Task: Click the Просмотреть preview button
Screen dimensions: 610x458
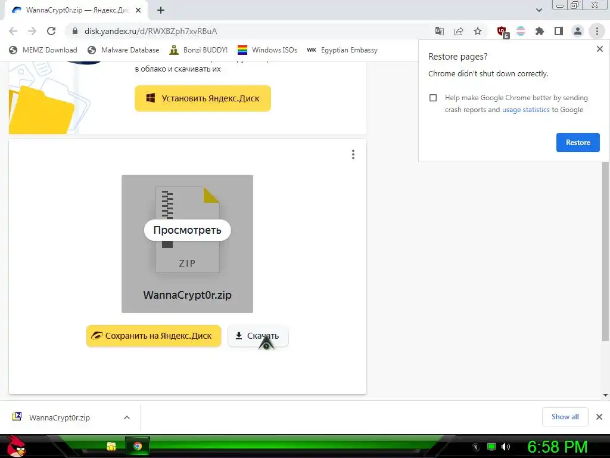Action: pos(187,230)
